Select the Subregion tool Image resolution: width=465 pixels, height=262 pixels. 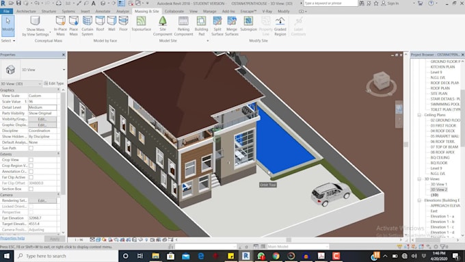click(x=248, y=24)
